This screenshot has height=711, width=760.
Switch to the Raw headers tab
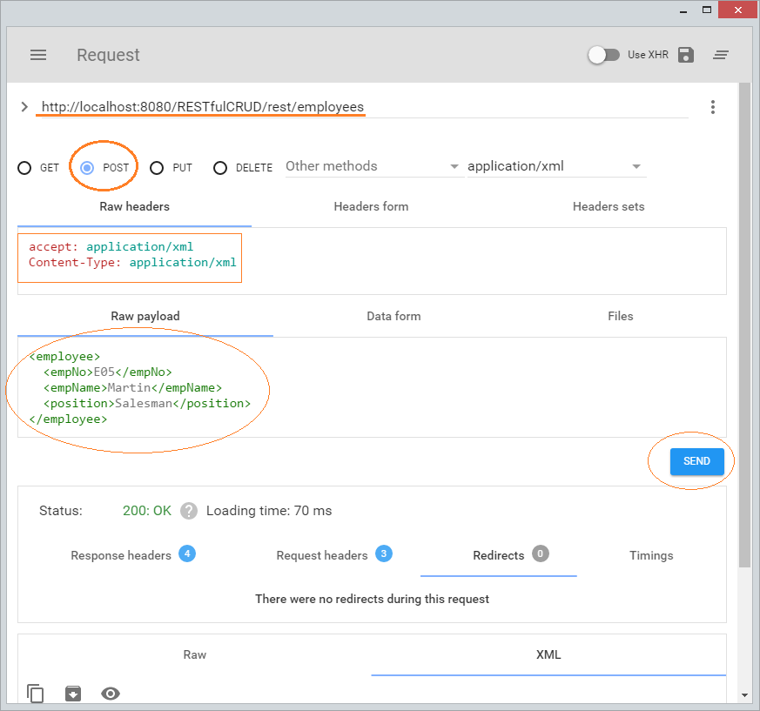[x=135, y=206]
